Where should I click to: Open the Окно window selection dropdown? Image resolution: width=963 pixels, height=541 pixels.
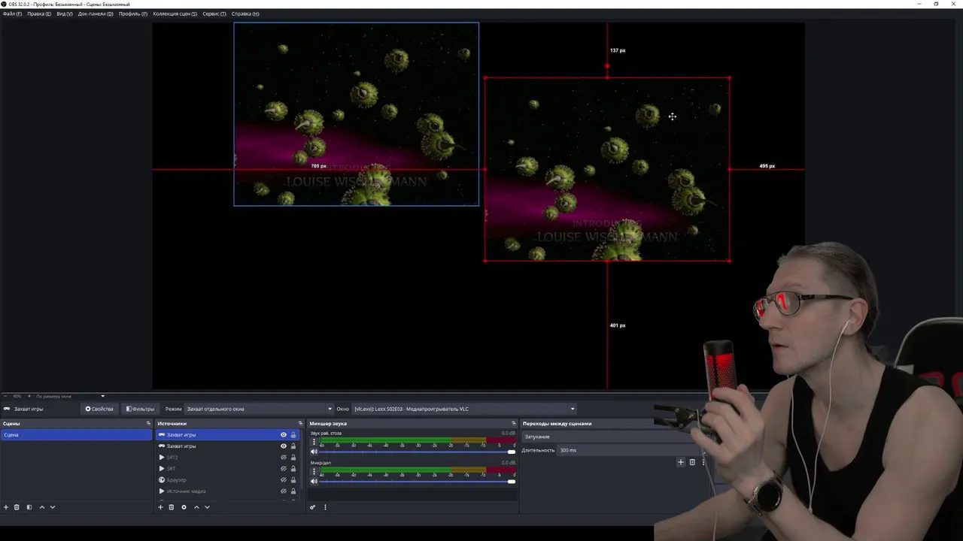point(464,409)
